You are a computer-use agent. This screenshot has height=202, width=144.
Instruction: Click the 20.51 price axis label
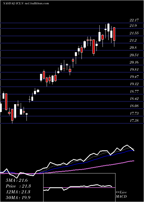pyautogui.click(x=134, y=55)
